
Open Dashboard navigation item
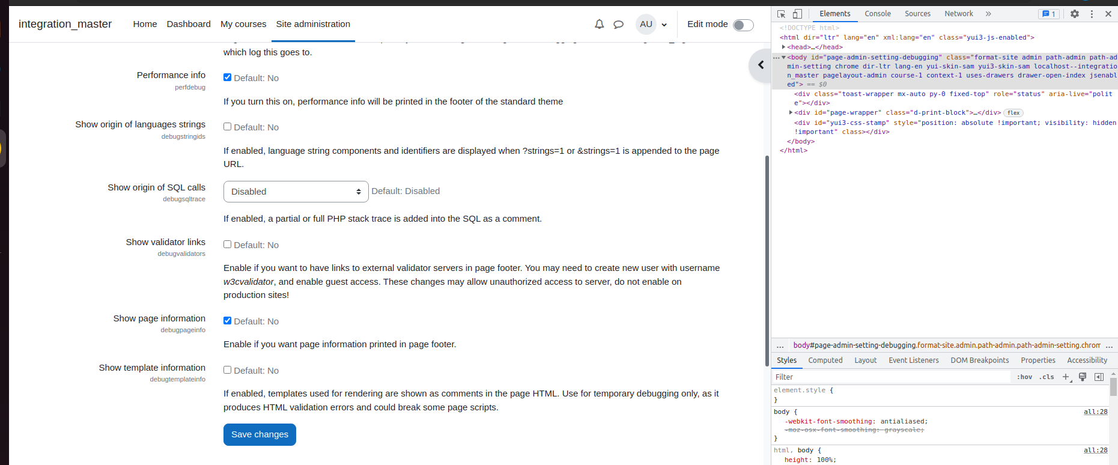point(189,24)
